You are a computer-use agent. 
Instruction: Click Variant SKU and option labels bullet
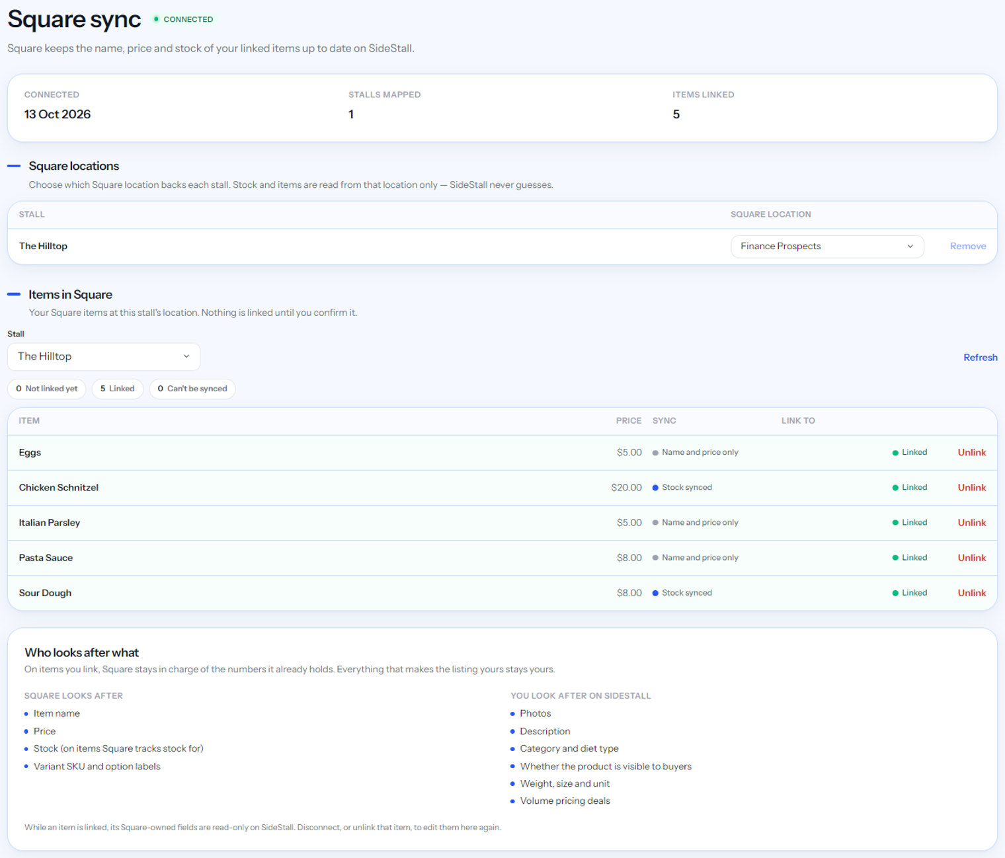97,767
